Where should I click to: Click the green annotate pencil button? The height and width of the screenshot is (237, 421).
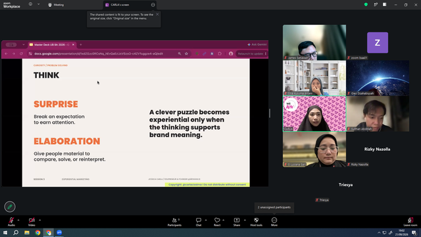pos(10,207)
